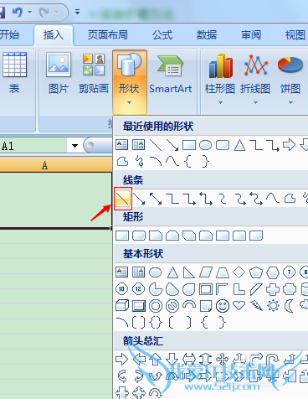Select the Moon shape

289,306
